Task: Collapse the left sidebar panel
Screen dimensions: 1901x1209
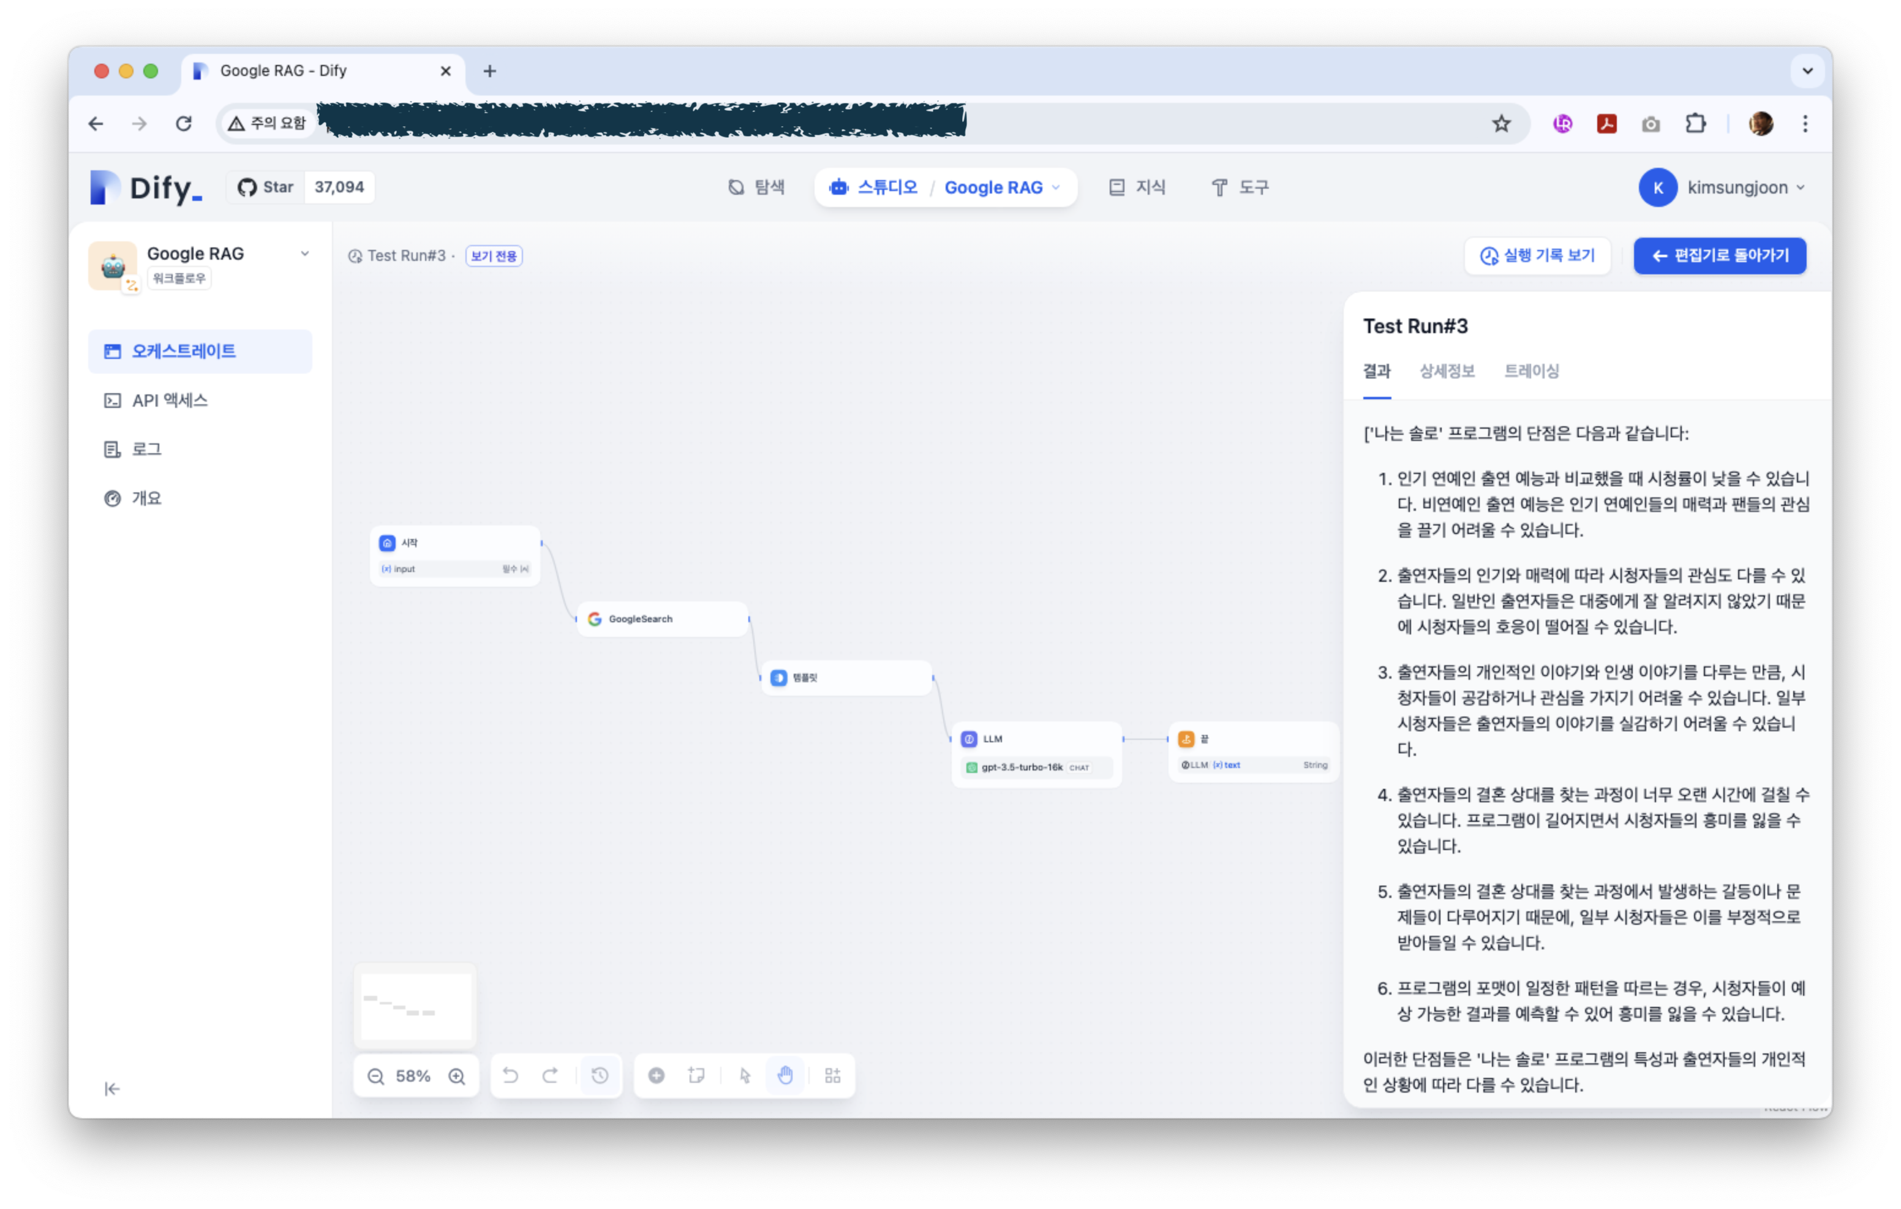Action: click(x=112, y=1089)
